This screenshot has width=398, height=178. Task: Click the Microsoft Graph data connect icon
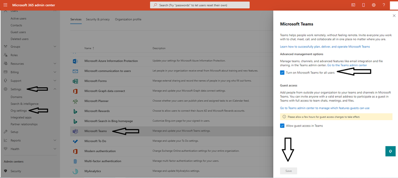coord(75,91)
